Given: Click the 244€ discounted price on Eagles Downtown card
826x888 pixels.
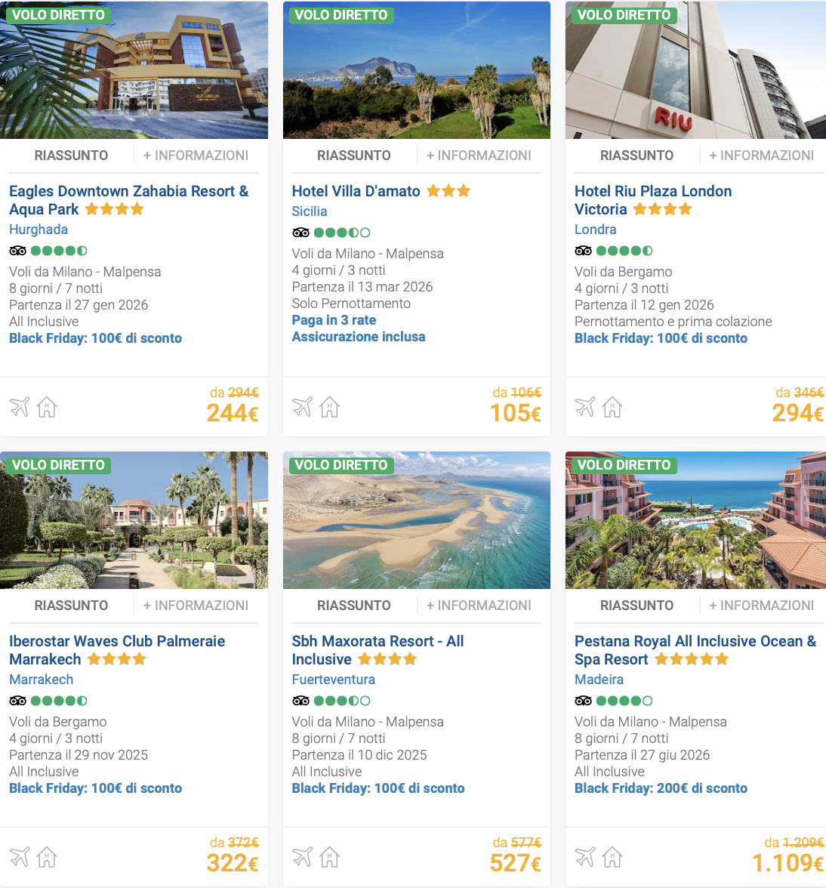Looking at the screenshot, I should [x=233, y=413].
